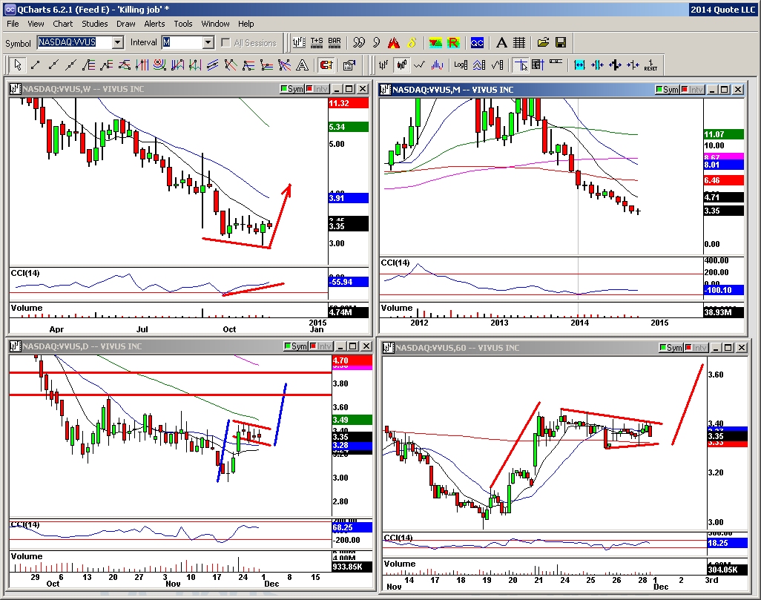Minimize the daily chart window
The image size is (761, 600).
coord(340,346)
